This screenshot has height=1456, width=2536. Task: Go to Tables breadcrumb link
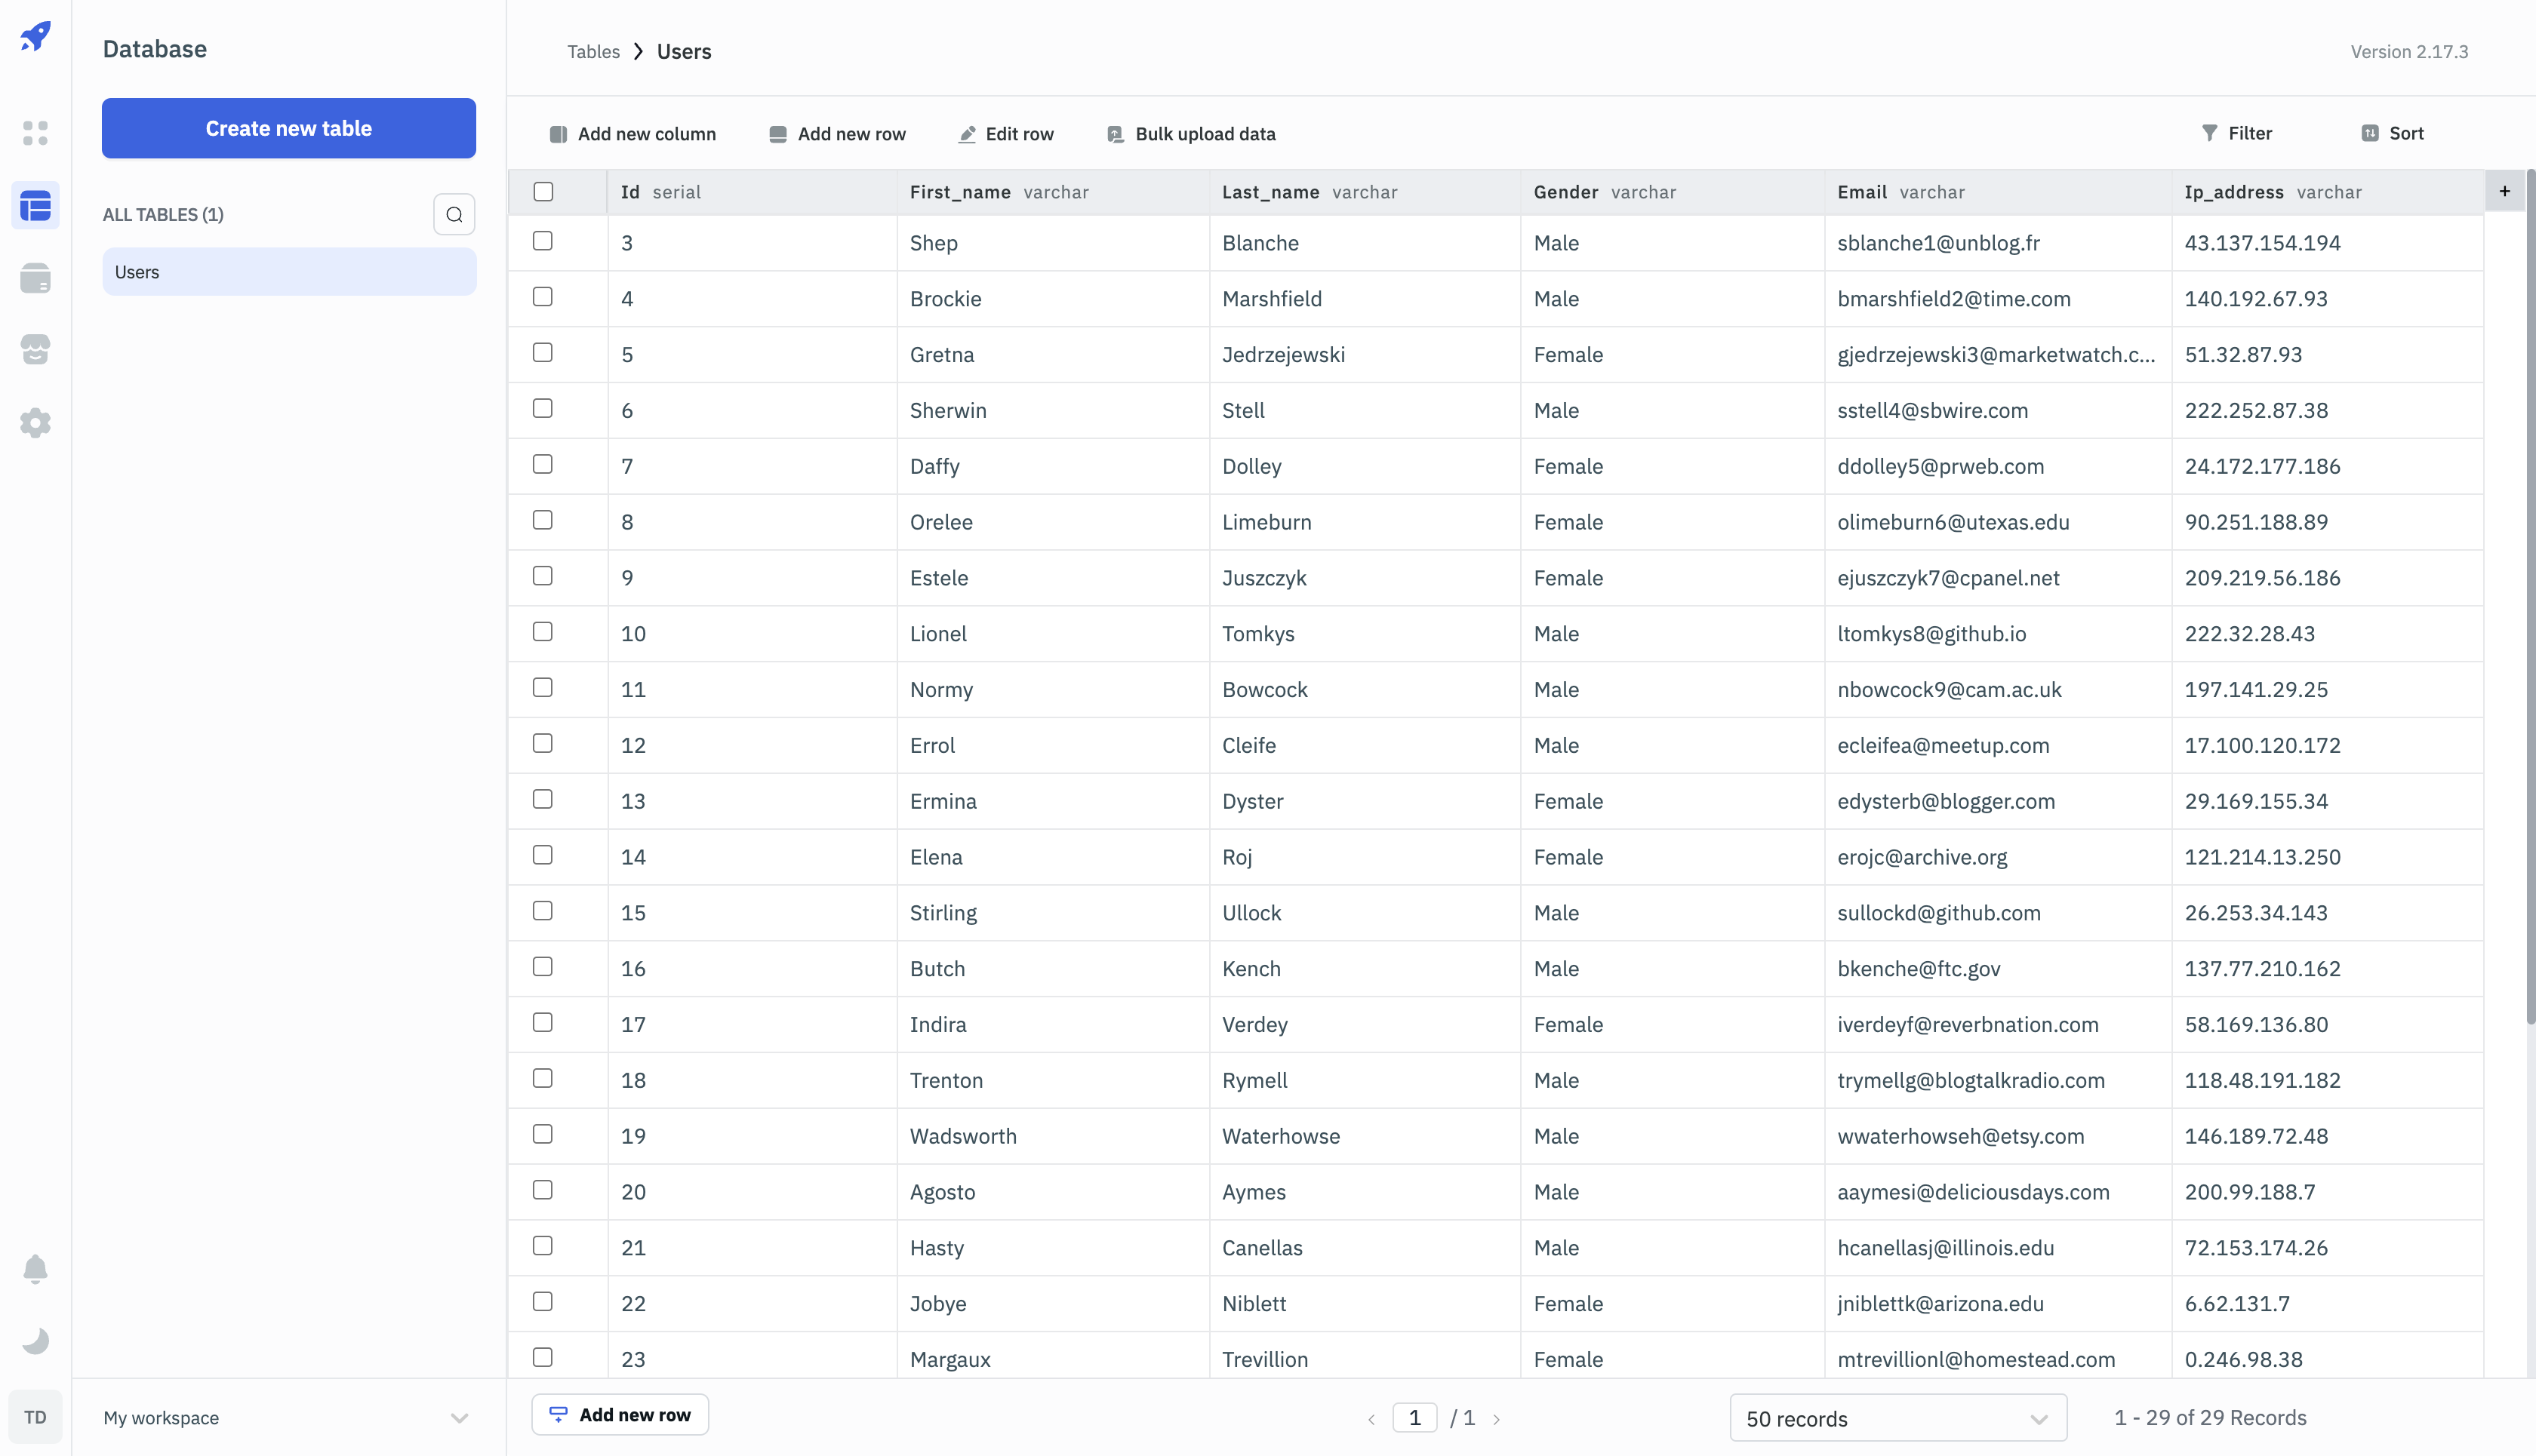[593, 52]
